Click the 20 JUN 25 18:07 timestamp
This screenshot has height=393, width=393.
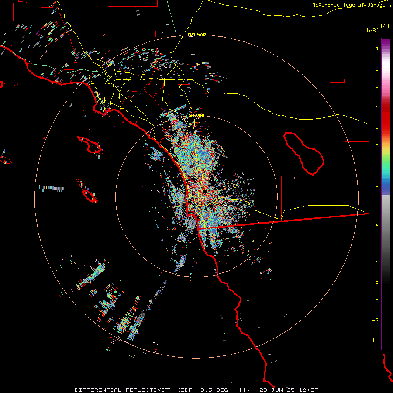click(x=289, y=390)
